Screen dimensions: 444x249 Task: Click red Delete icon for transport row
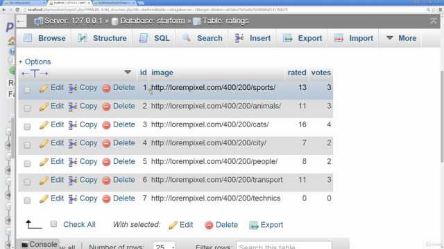point(106,181)
